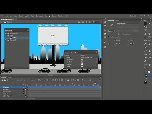Screen dimensions: 152x114
Task: Open the Commands menu
Action: pos(40,16)
